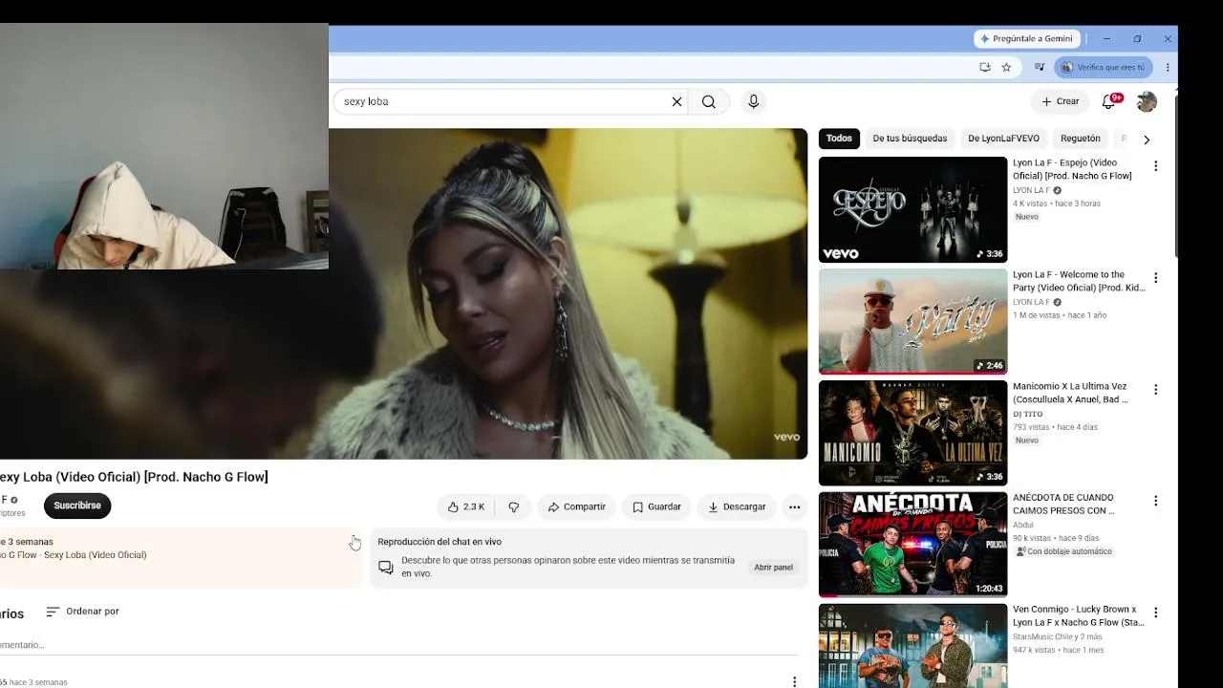Click title 'Lyon La F - Welcome to the Party'

pos(1078,281)
